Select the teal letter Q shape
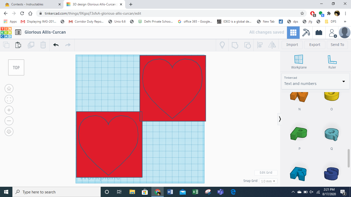Viewport: 351px width, 197px height. coord(332,134)
